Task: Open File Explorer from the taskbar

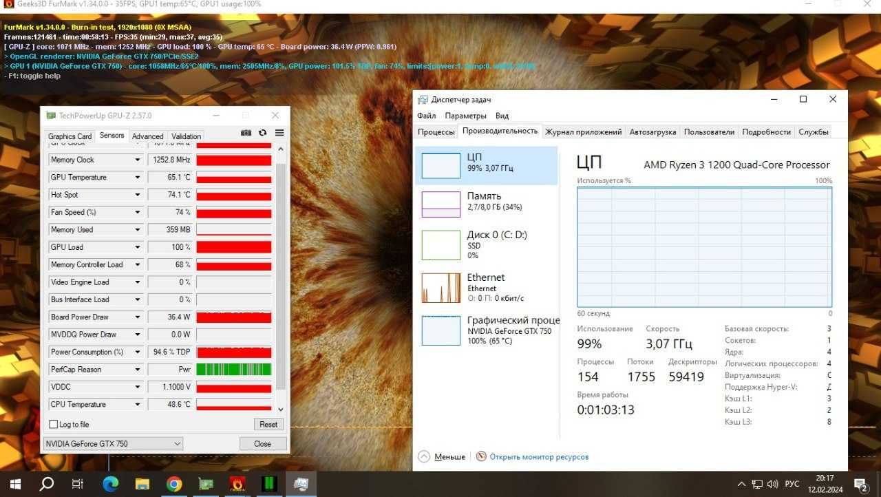Action: point(142,484)
